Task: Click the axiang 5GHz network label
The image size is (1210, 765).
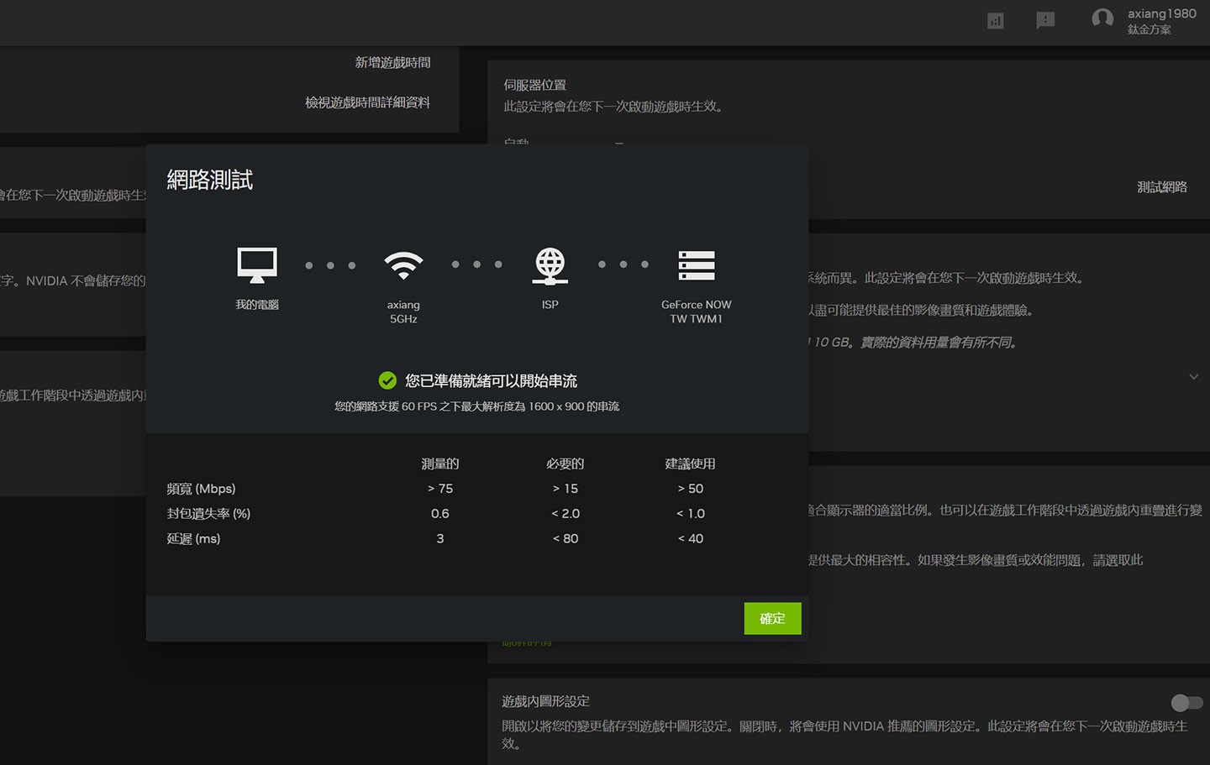Action: (403, 312)
